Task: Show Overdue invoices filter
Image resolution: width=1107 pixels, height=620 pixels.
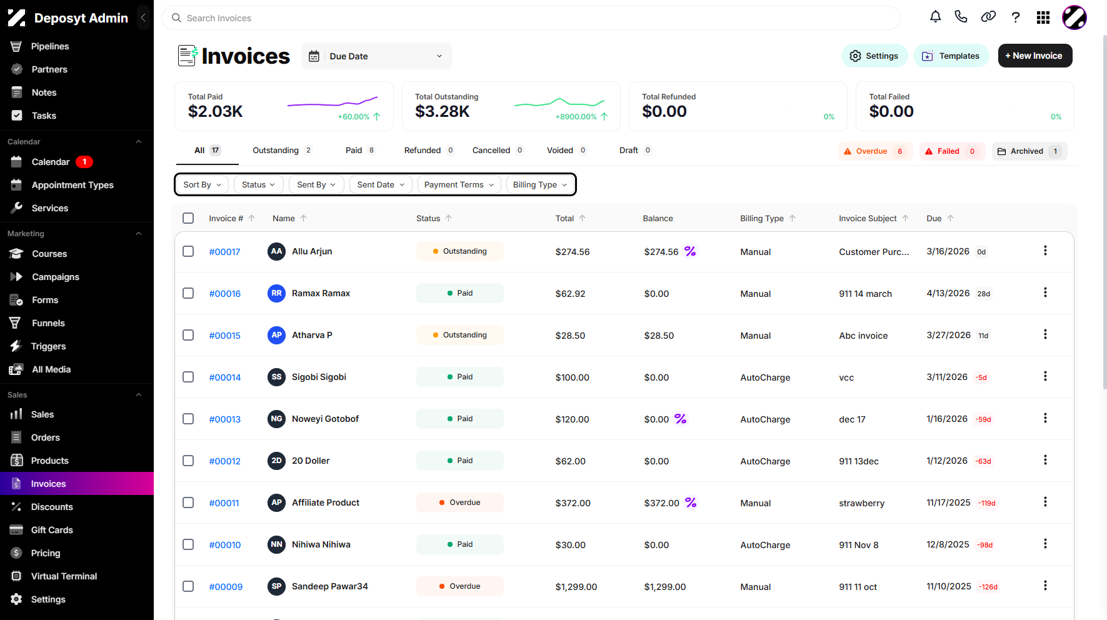Action: (875, 151)
